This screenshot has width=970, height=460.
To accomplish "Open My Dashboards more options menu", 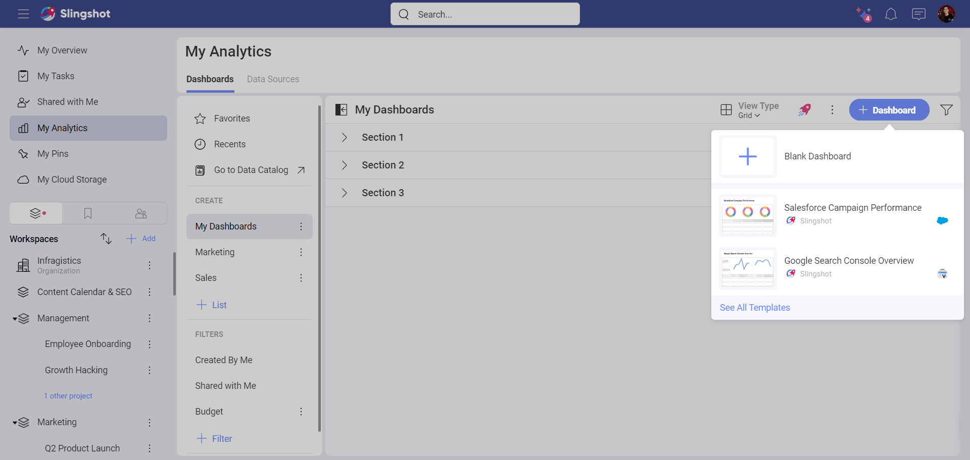I will (833, 110).
